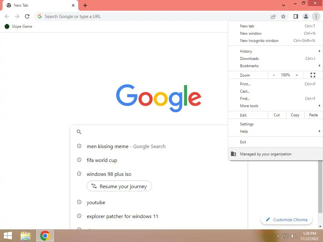Decrease zoom with the minus button
Image resolution: width=323 pixels, height=242 pixels.
(274, 75)
